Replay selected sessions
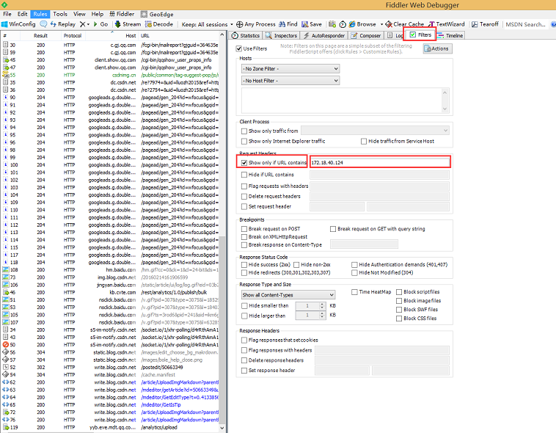Screen dimensions: 556x433 click(x=63, y=24)
